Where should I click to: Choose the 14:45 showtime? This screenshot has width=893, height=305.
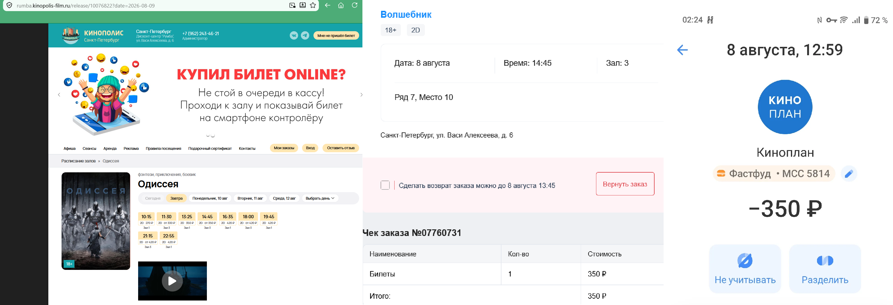point(207,219)
